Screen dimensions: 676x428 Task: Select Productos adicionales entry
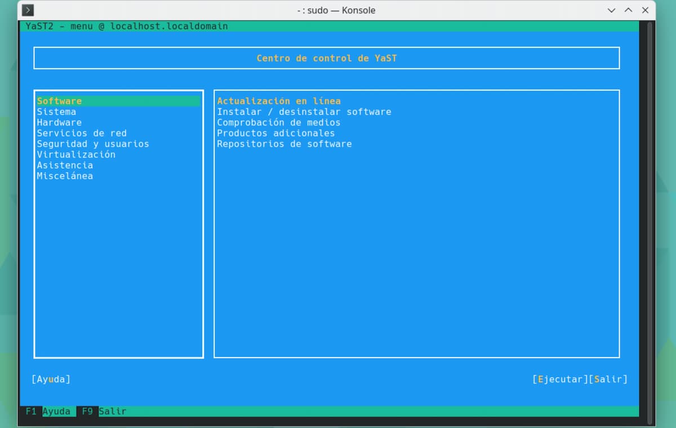tap(276, 133)
